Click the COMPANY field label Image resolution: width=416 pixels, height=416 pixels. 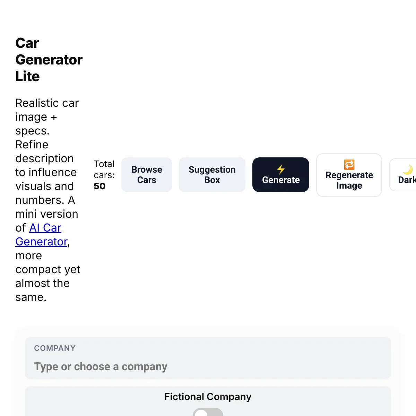pos(55,348)
